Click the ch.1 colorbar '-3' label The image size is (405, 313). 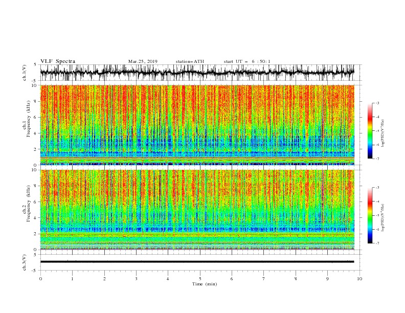click(x=377, y=103)
